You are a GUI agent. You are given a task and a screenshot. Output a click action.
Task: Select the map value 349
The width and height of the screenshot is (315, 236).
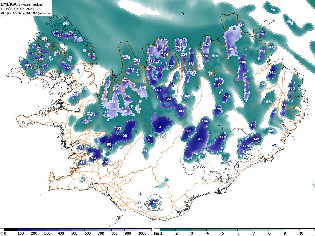[187, 96]
